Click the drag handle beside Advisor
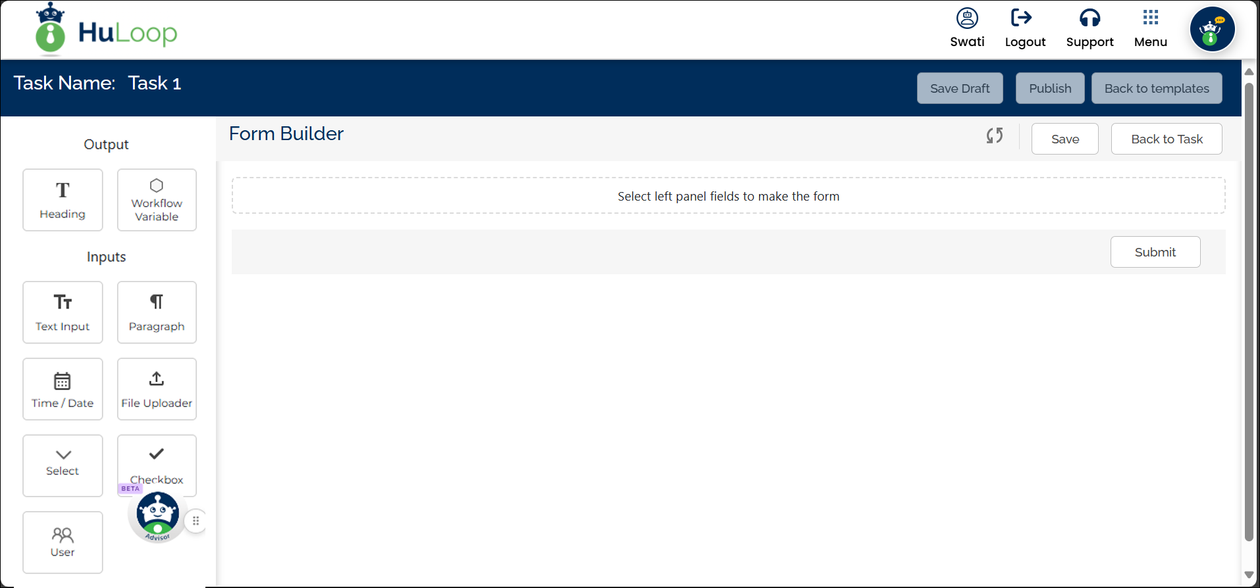 tap(196, 521)
